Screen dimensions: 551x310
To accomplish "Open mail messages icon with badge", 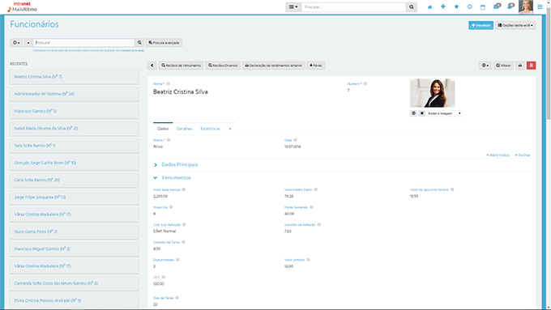I will coord(497,6).
